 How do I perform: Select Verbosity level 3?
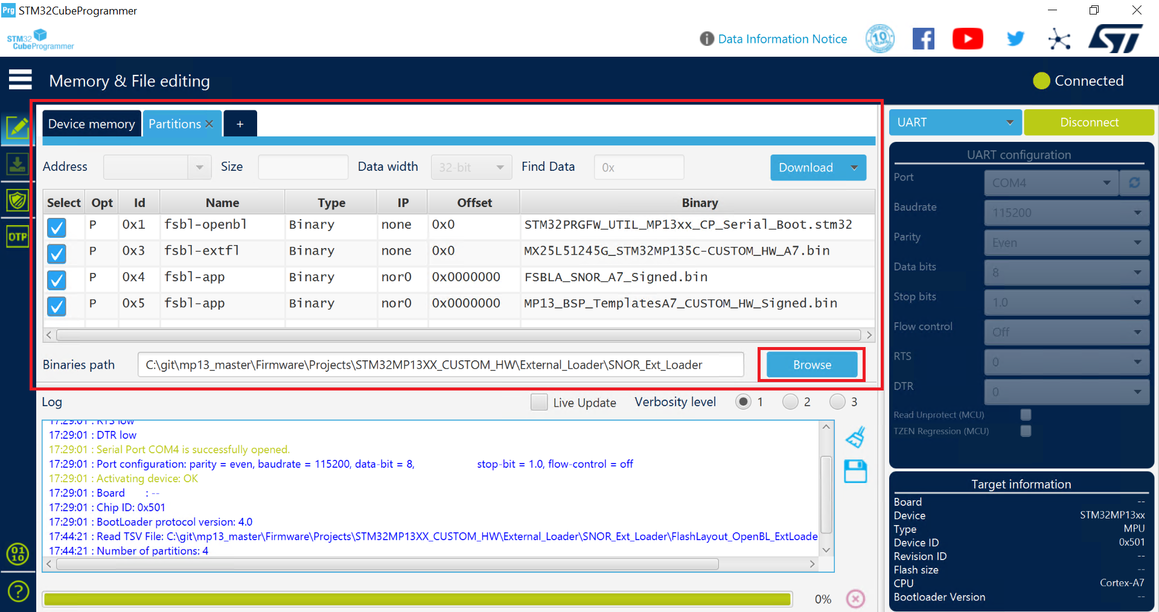pos(837,401)
